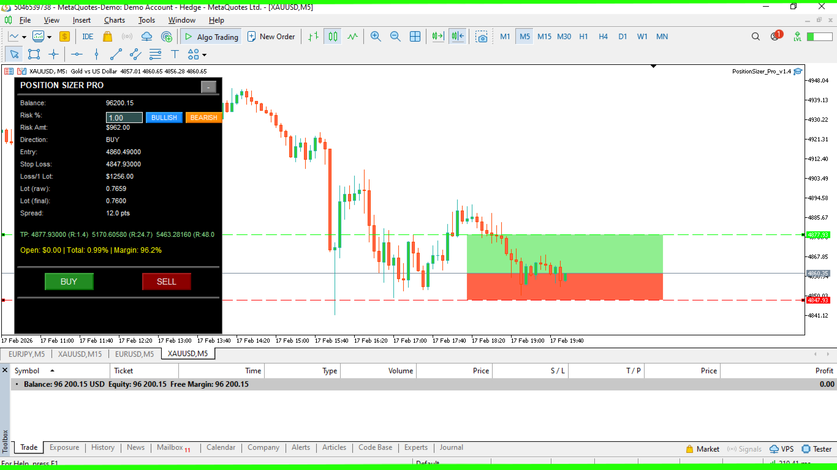The height and width of the screenshot is (470, 837).
Task: Minimize the Position Sizer Pro panel
Action: point(208,87)
